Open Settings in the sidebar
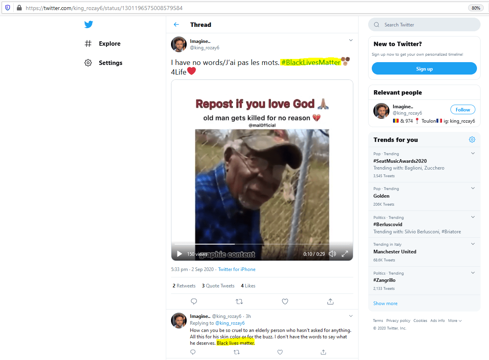489x360 pixels. point(110,63)
